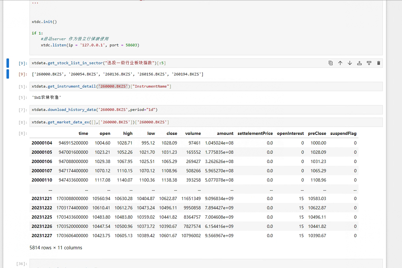
Task: Click the "time" column header
Action: pyautogui.click(x=83, y=133)
